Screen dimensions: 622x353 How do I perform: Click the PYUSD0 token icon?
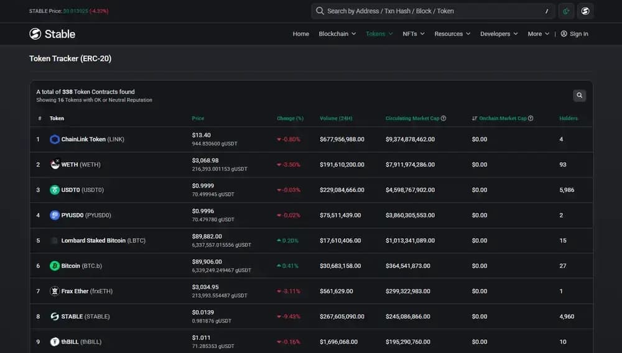(x=55, y=215)
